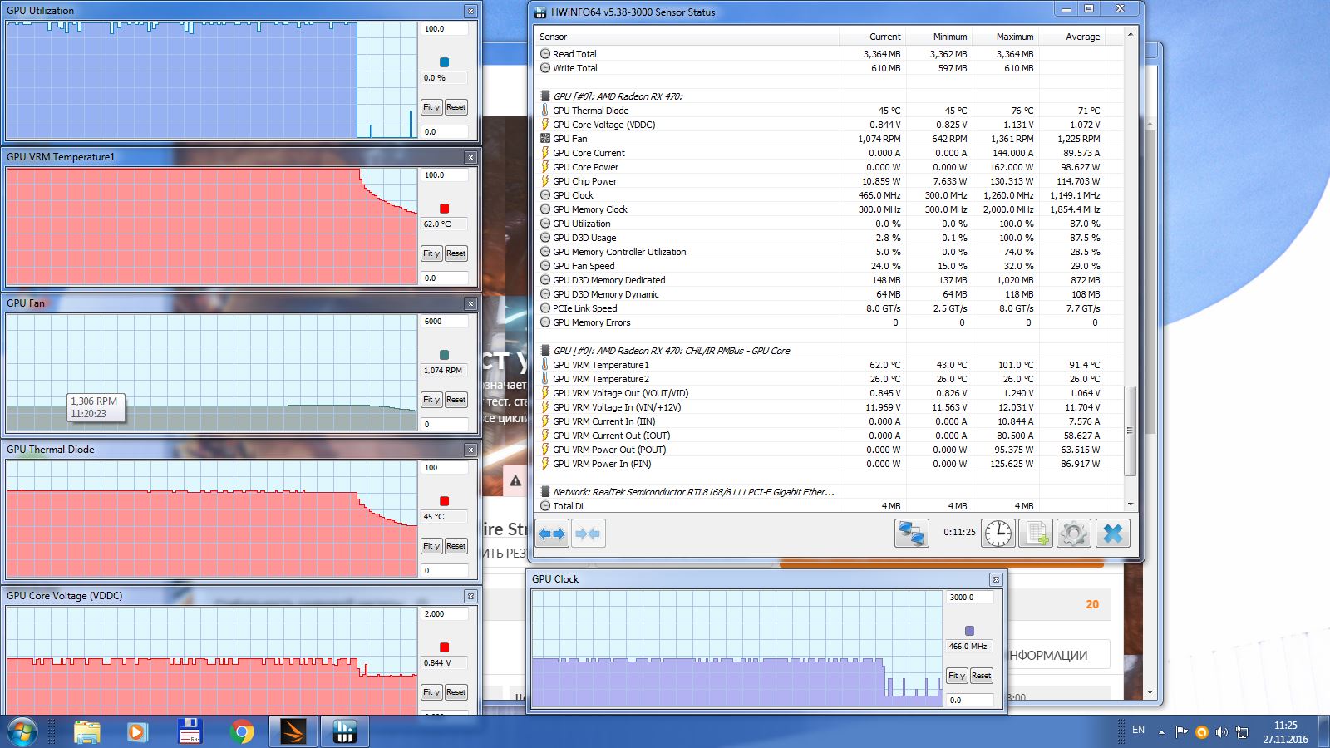1330x748 pixels.
Task: Click Reset in GPU VRM Temperature1 graph
Action: point(456,253)
